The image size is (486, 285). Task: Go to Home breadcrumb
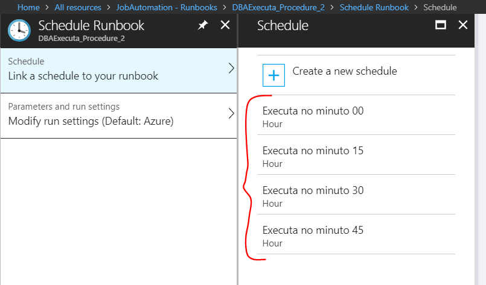(28, 8)
